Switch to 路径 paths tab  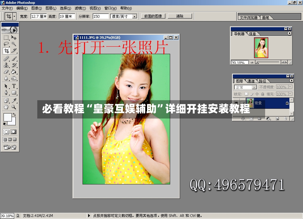tap(262, 81)
